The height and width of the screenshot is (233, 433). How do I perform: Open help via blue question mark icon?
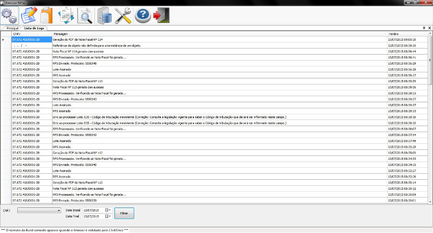coord(142,15)
